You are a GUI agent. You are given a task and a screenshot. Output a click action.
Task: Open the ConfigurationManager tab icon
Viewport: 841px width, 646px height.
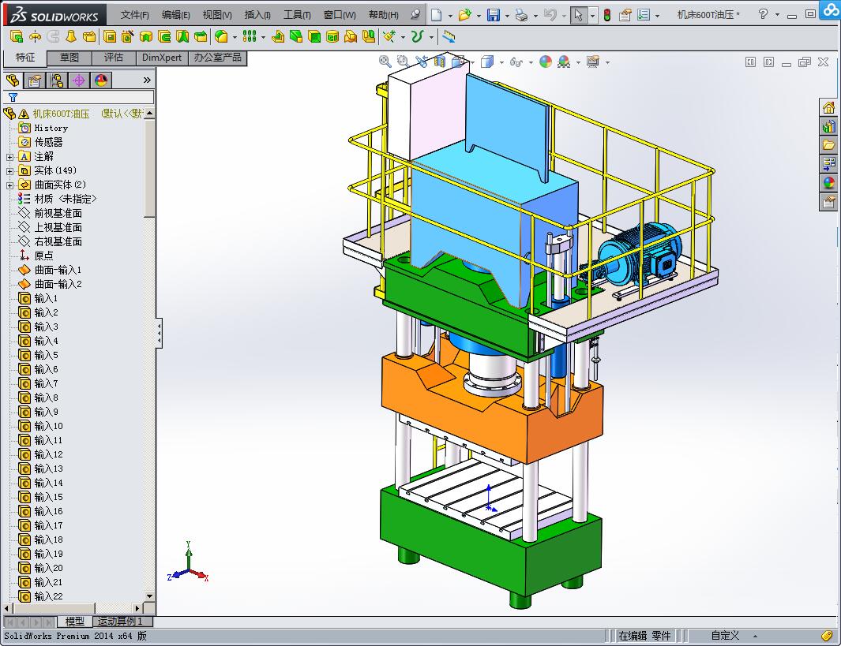[57, 80]
